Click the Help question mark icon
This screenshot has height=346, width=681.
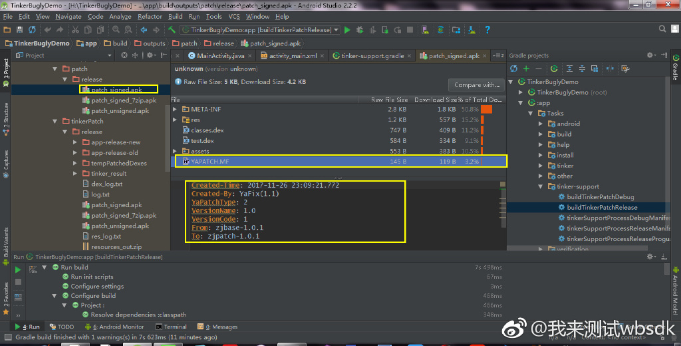point(487,29)
